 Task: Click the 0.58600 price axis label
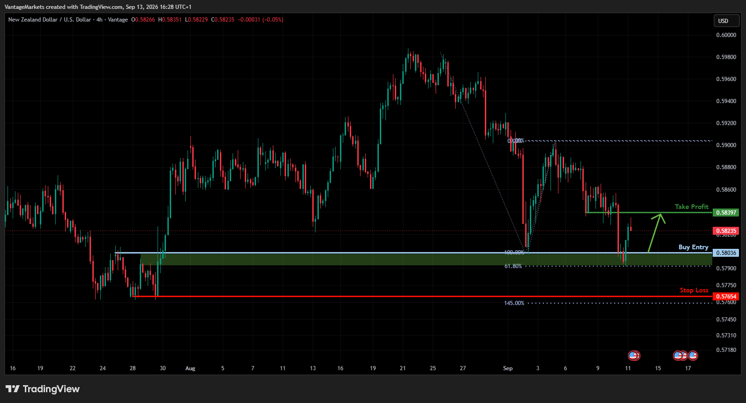point(726,190)
